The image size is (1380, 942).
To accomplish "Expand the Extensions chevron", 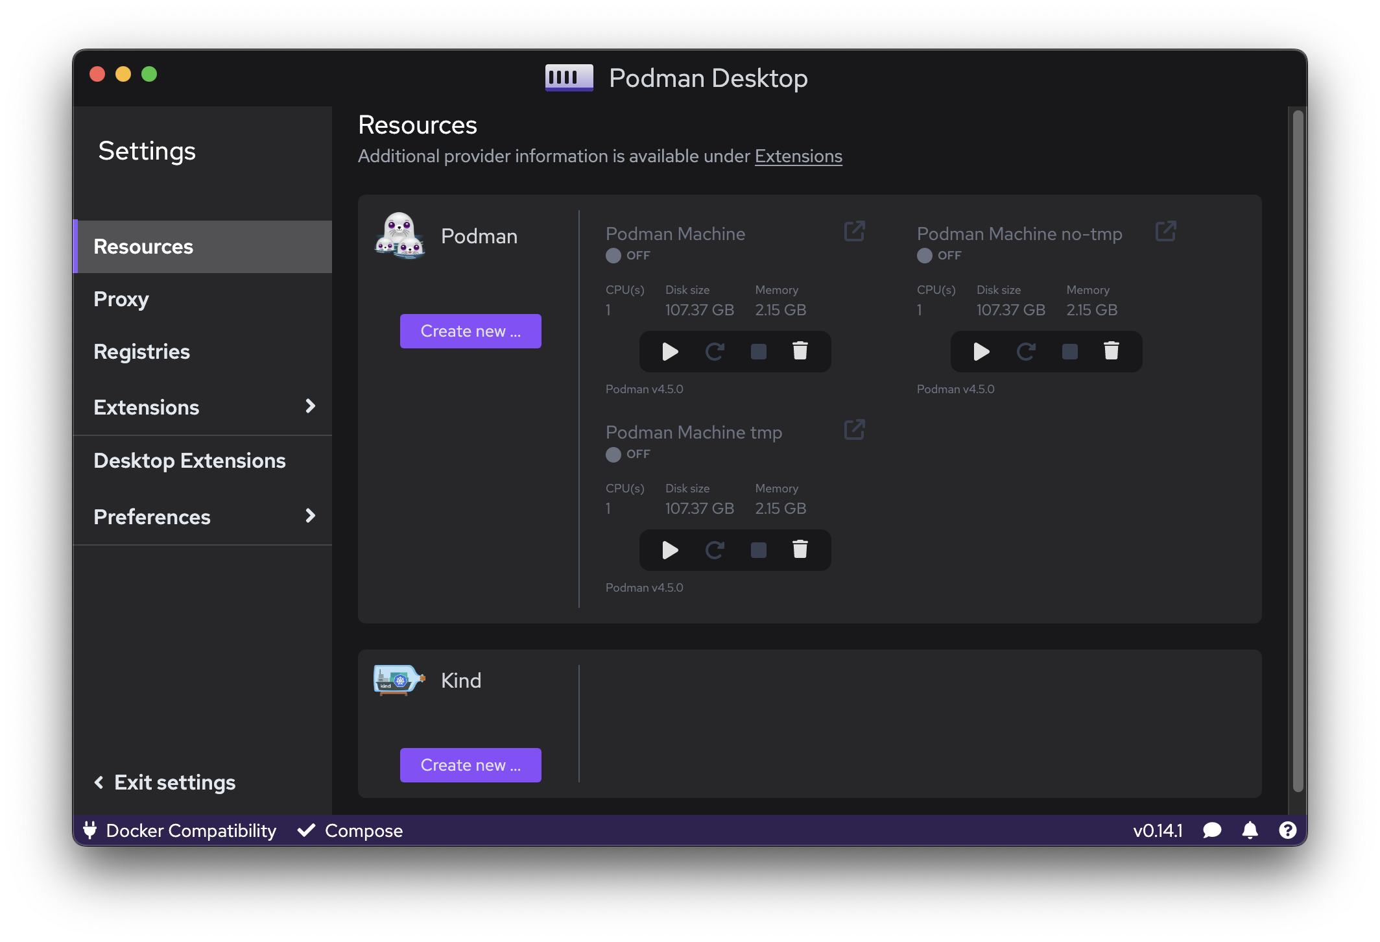I will pyautogui.click(x=310, y=406).
